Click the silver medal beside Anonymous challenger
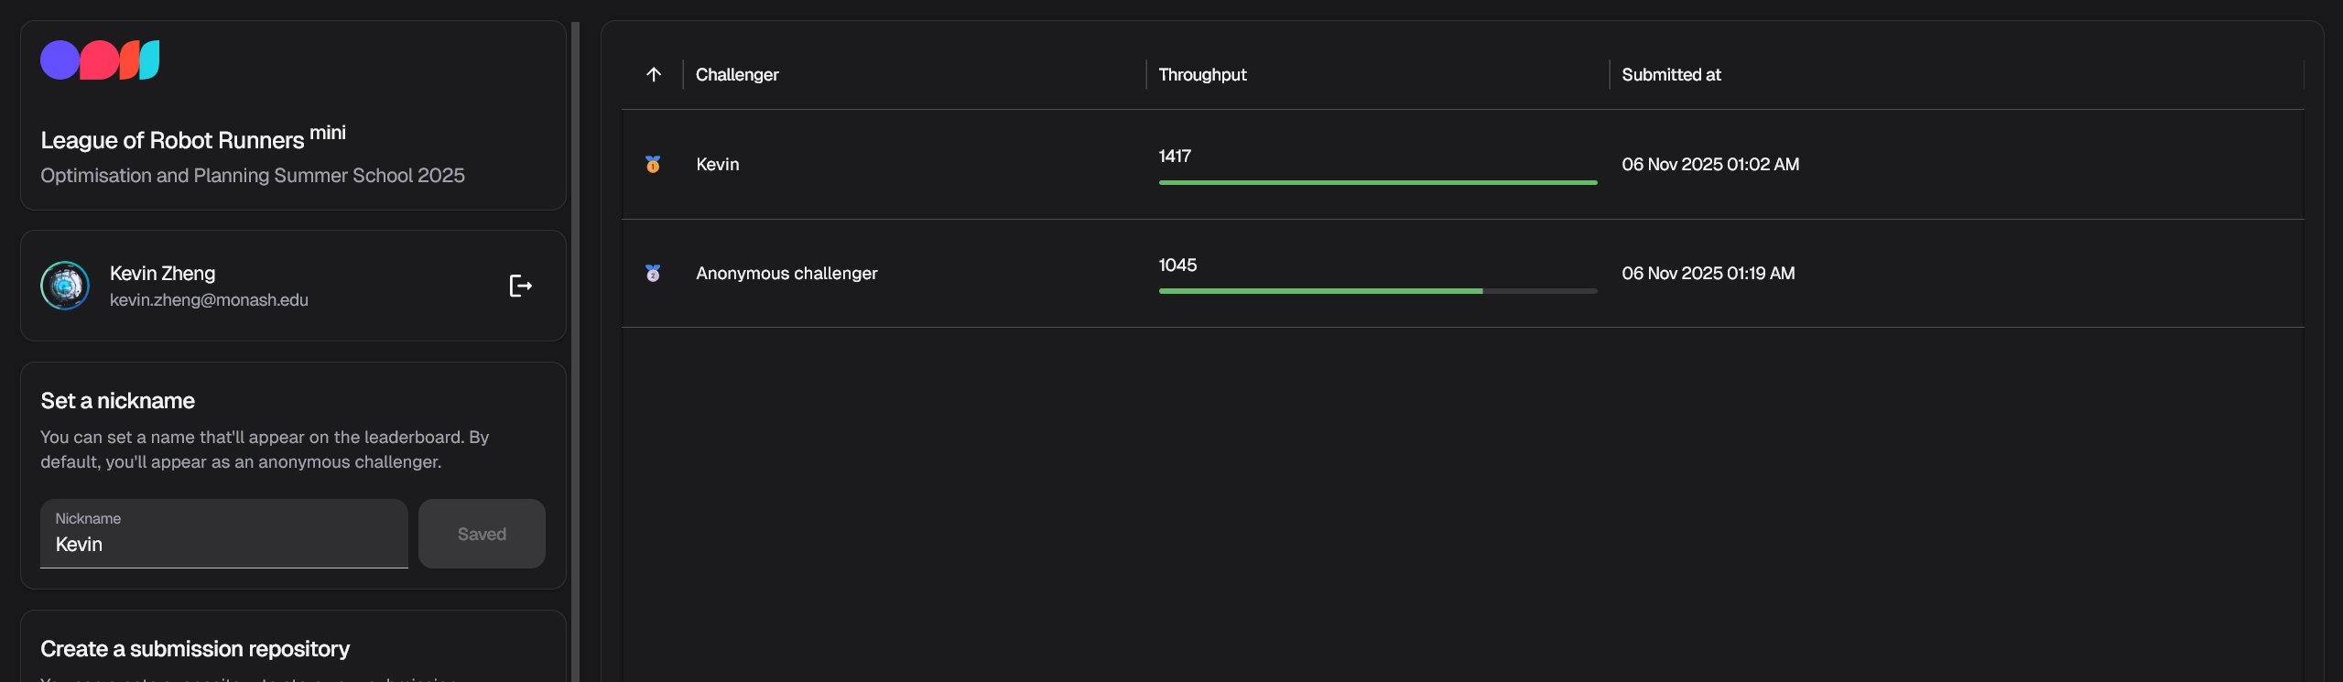 tap(653, 274)
